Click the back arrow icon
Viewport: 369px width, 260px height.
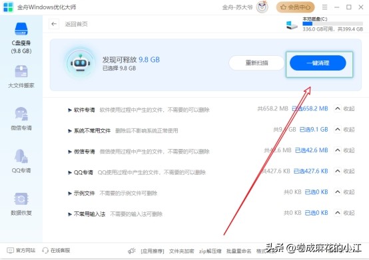point(54,24)
